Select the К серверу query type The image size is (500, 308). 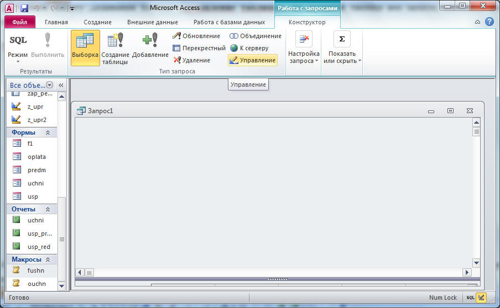[x=249, y=48]
